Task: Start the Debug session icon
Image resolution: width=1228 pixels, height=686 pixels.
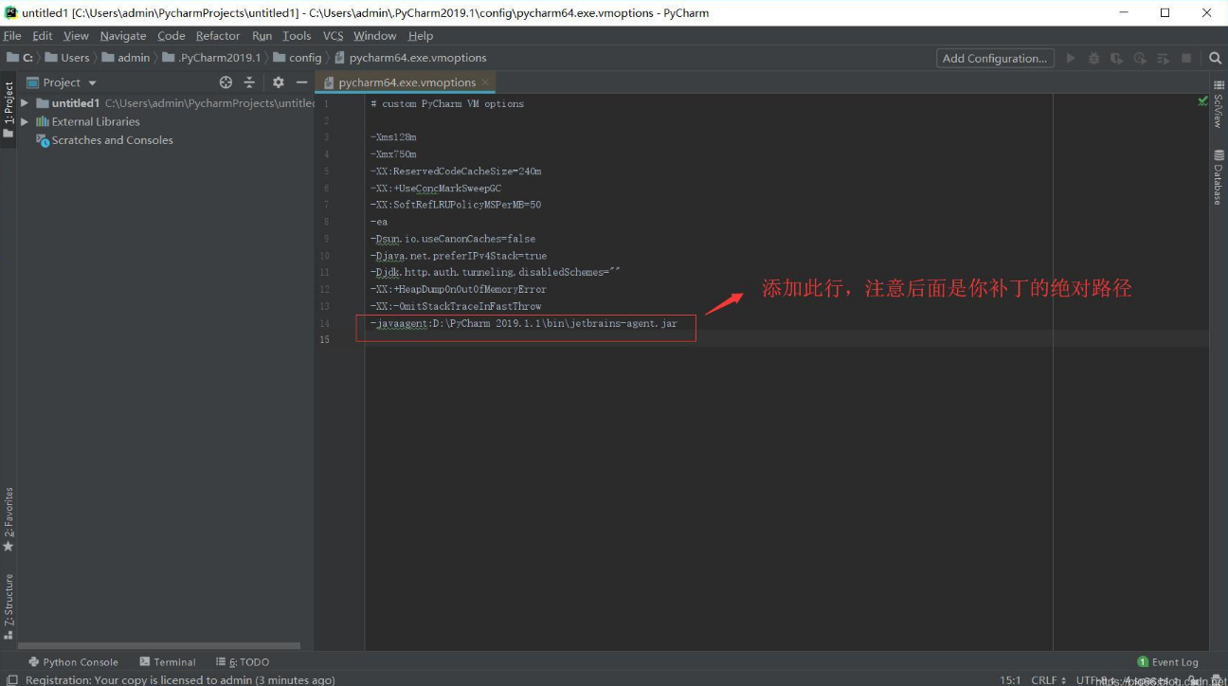Action: coord(1094,58)
